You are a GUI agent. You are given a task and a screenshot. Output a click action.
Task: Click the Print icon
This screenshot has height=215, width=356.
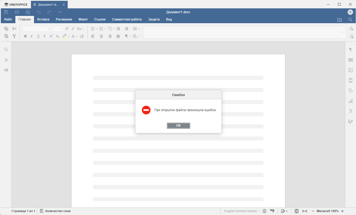(x=17, y=12)
